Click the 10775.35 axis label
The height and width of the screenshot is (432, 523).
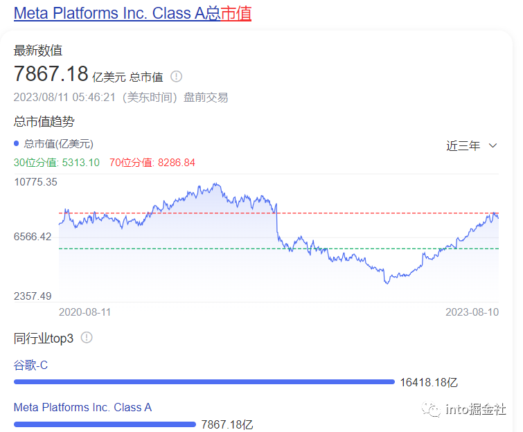(x=36, y=182)
